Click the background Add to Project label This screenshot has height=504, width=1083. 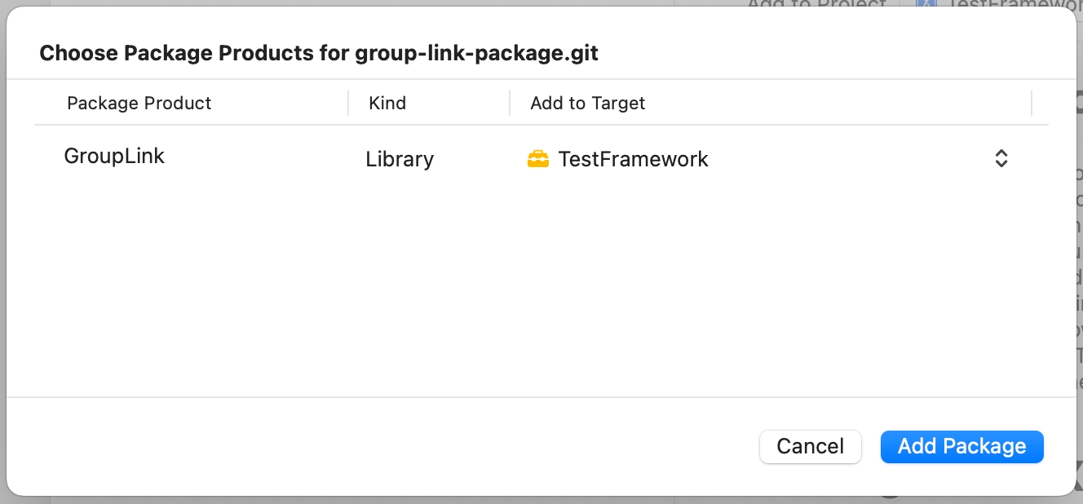[816, 4]
